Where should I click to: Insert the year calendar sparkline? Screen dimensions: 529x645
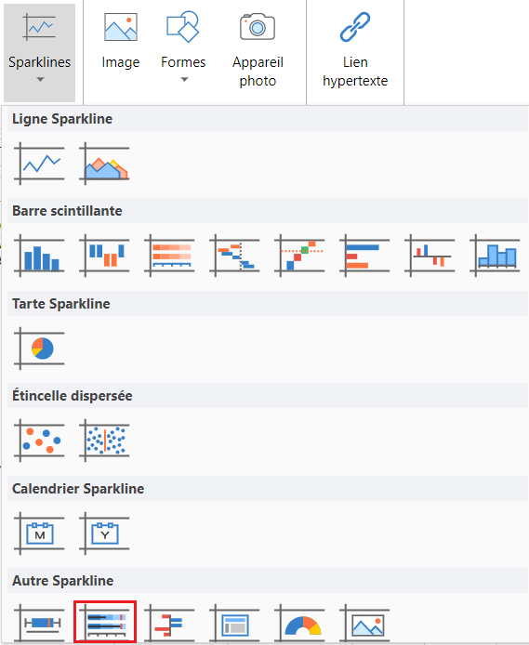point(104,533)
